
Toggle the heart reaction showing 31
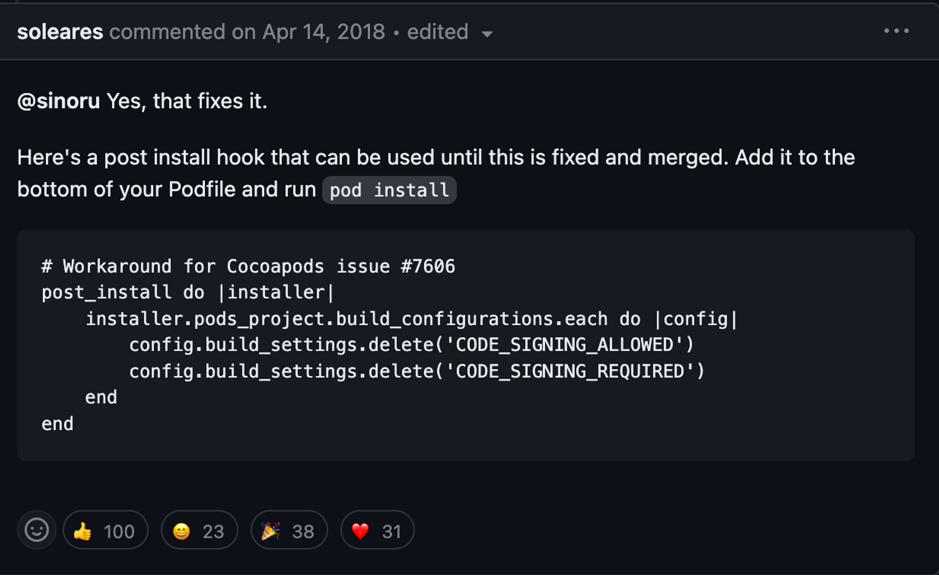[x=377, y=530]
